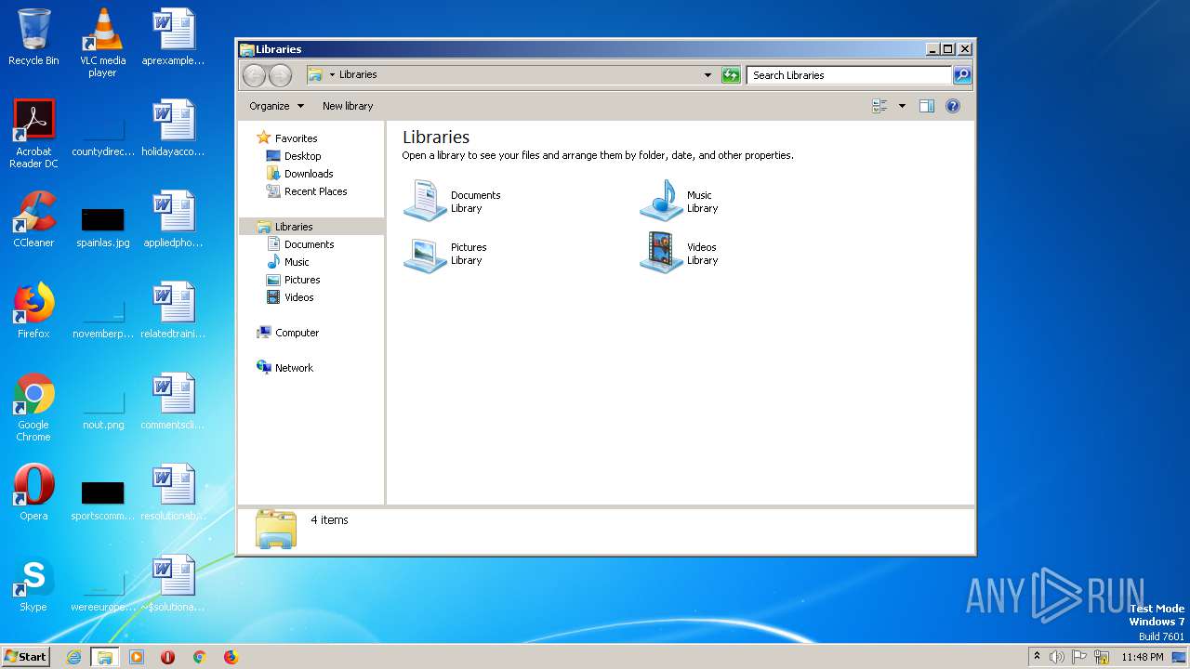Click the search magnifier icon
Image resolution: width=1190 pixels, height=669 pixels.
[x=962, y=75]
